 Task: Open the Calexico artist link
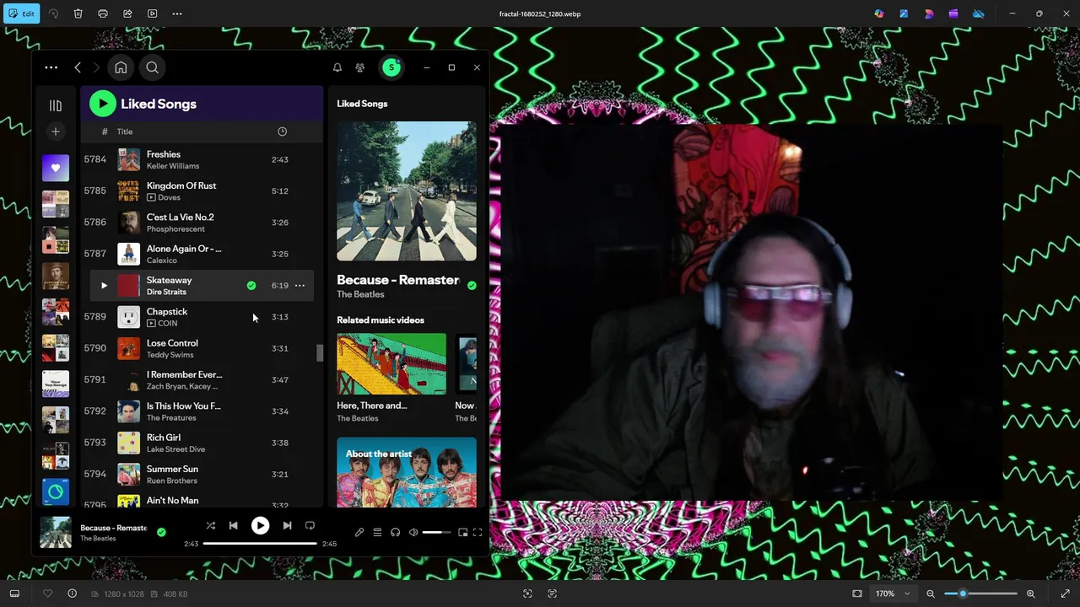coord(162,261)
